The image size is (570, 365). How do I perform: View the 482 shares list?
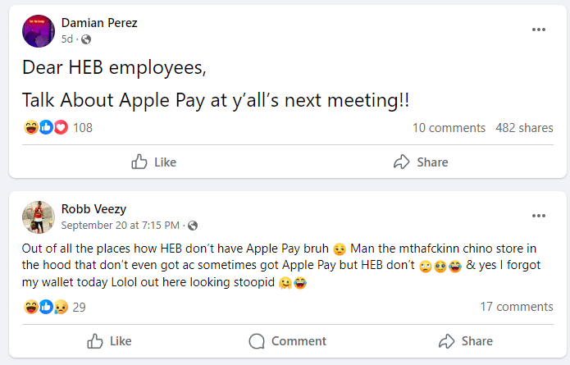[x=524, y=128]
